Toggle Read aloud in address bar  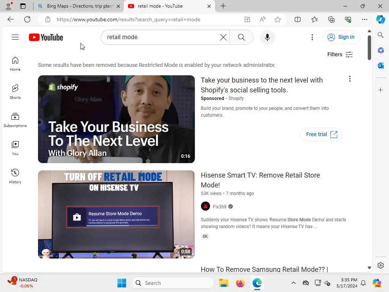pos(262,19)
